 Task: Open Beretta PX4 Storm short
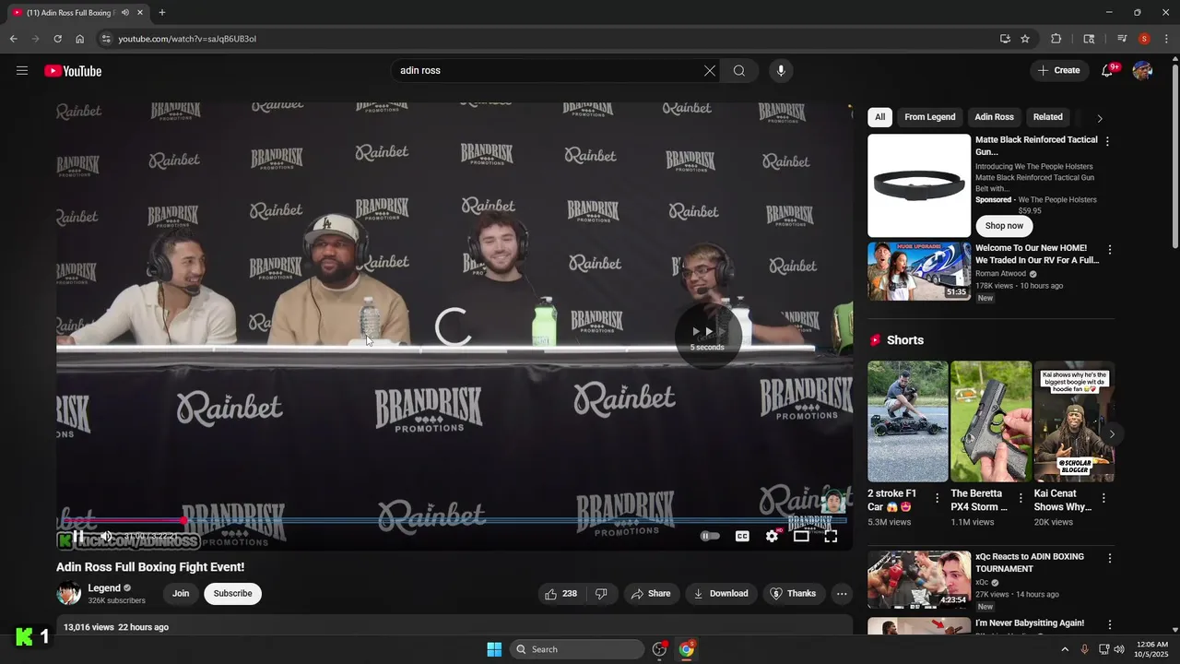991,421
